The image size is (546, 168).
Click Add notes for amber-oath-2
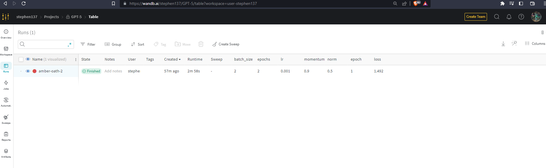click(x=113, y=71)
